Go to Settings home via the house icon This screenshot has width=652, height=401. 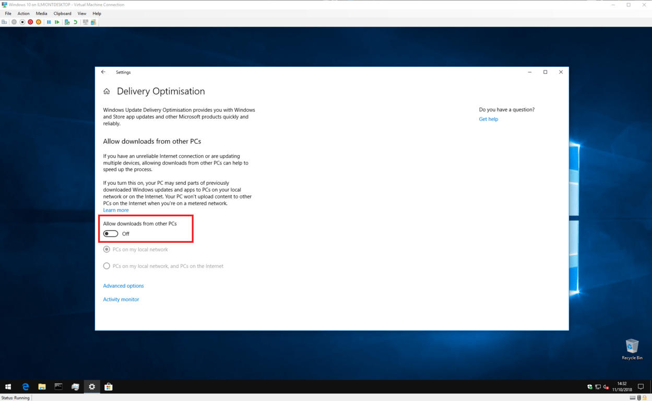106,91
